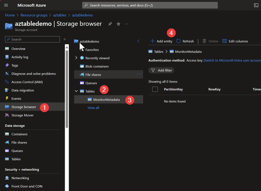
Task: Open Access Control (IAM) menu item
Action: 27,82
